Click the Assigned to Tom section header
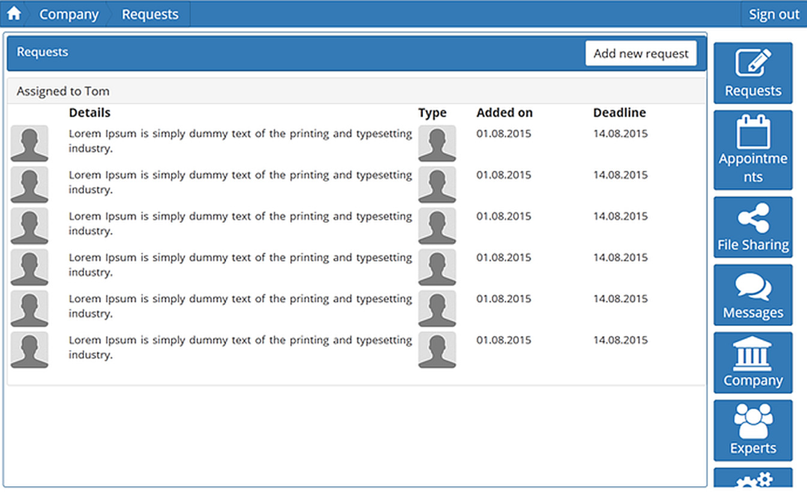Screen dimensions: 807x492 63,92
